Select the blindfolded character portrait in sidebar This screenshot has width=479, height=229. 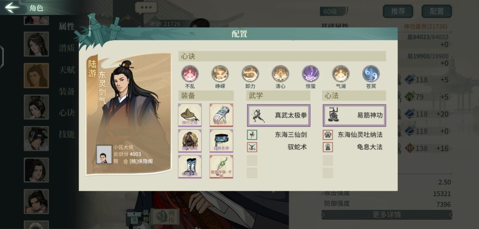point(36,139)
